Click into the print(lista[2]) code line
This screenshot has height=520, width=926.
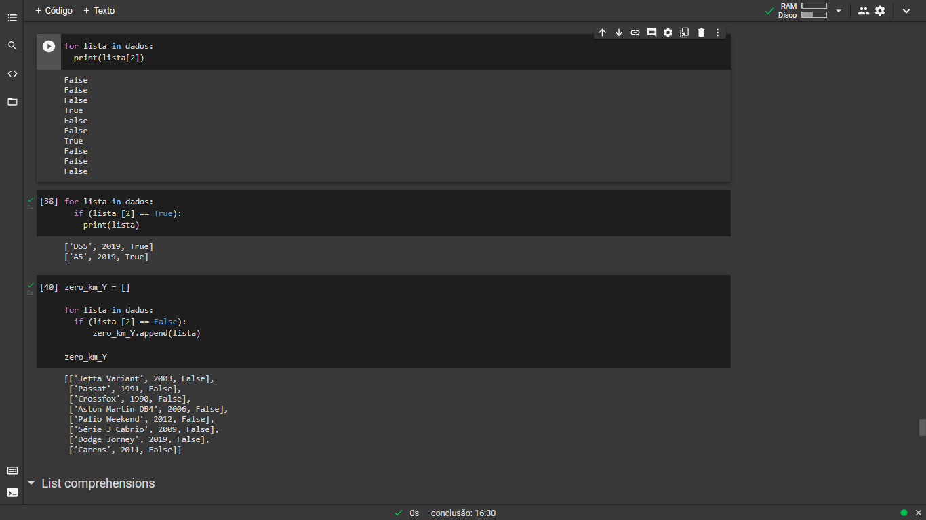pos(109,58)
